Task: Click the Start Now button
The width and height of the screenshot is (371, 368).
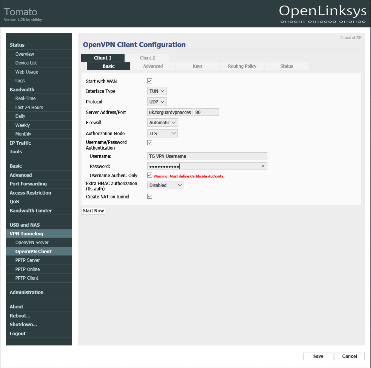Action: point(93,211)
